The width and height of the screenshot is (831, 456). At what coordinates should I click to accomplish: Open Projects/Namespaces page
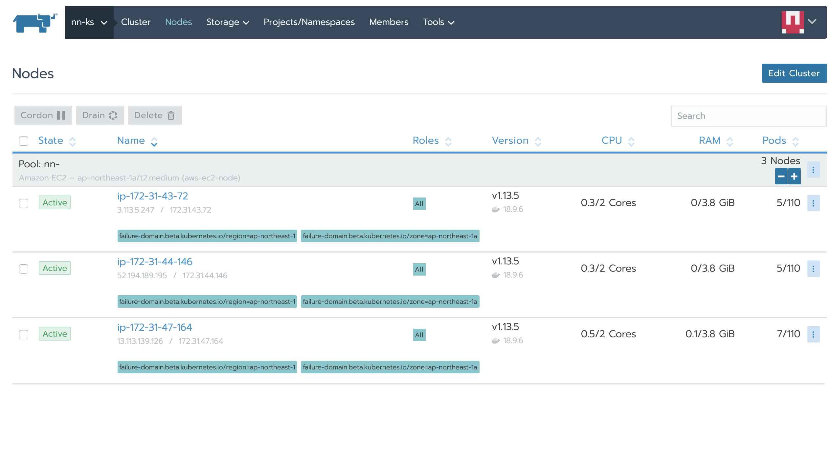[x=309, y=22]
